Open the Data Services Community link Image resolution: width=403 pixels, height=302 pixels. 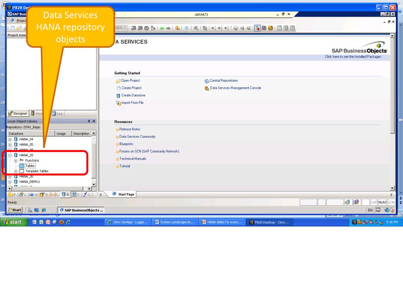coord(137,137)
